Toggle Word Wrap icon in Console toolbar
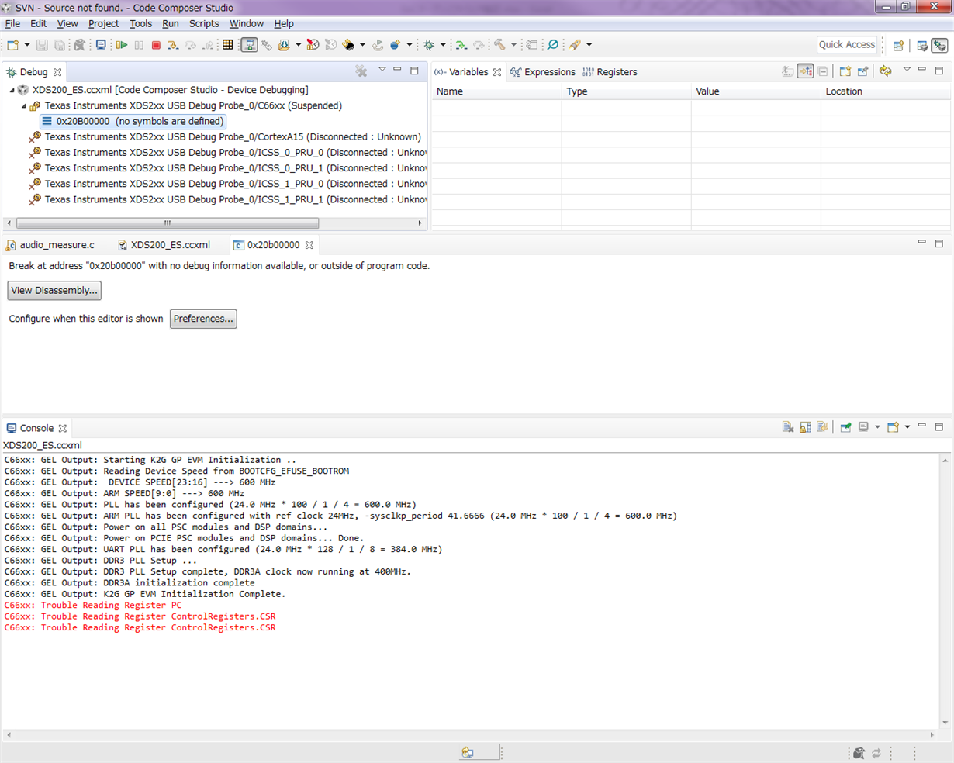 tap(823, 427)
